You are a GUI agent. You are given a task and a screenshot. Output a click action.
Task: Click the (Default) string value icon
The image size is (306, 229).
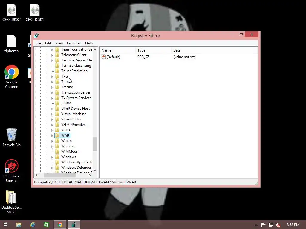coord(103,57)
